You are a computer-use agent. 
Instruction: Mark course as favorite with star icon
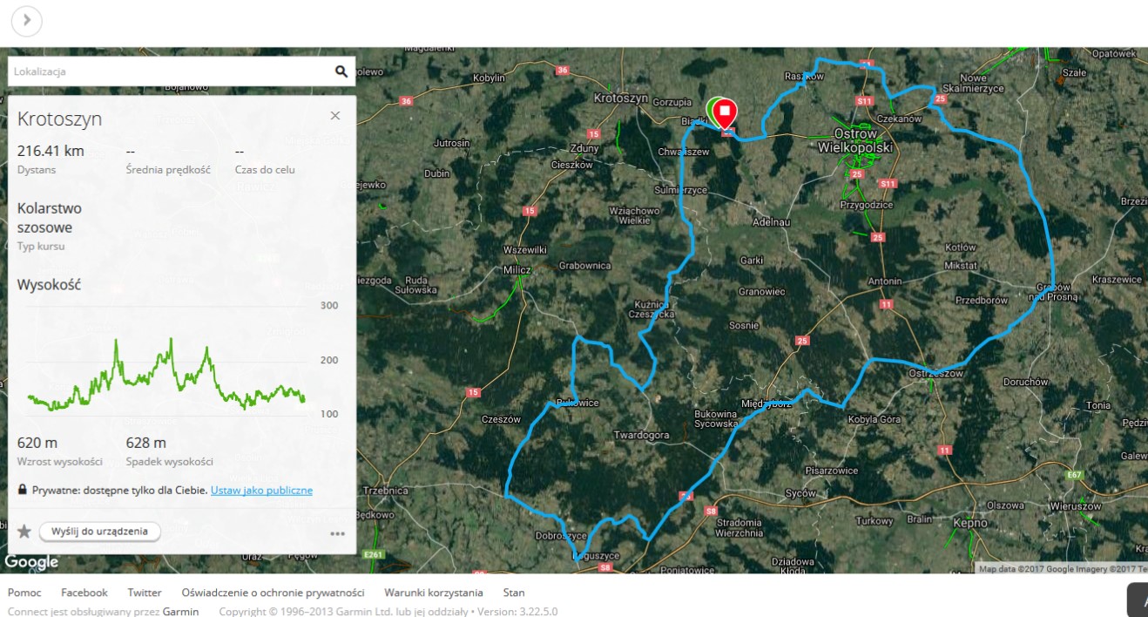click(x=24, y=532)
